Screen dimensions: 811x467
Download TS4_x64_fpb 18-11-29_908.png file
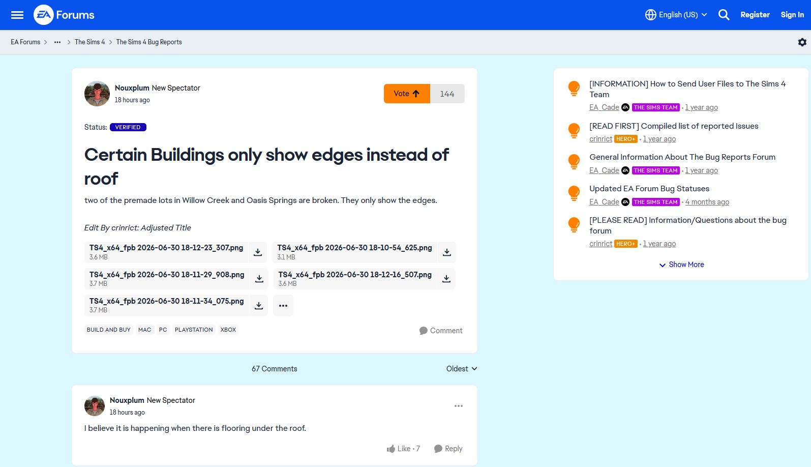(259, 279)
